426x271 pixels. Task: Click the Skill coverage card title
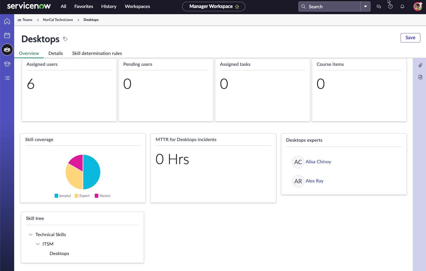[x=39, y=139]
